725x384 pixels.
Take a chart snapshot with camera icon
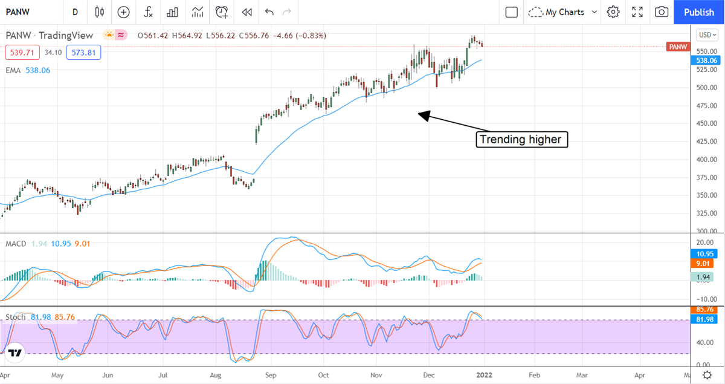click(662, 12)
